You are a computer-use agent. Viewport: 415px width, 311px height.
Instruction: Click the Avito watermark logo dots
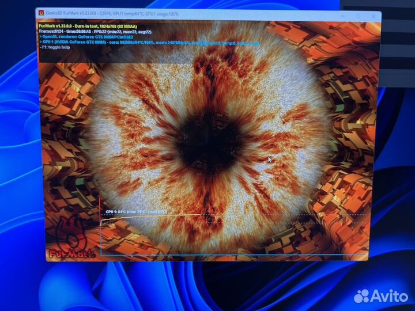(x=362, y=296)
